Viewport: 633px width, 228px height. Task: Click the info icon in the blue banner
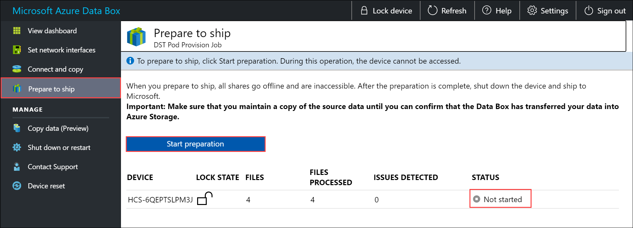[130, 60]
